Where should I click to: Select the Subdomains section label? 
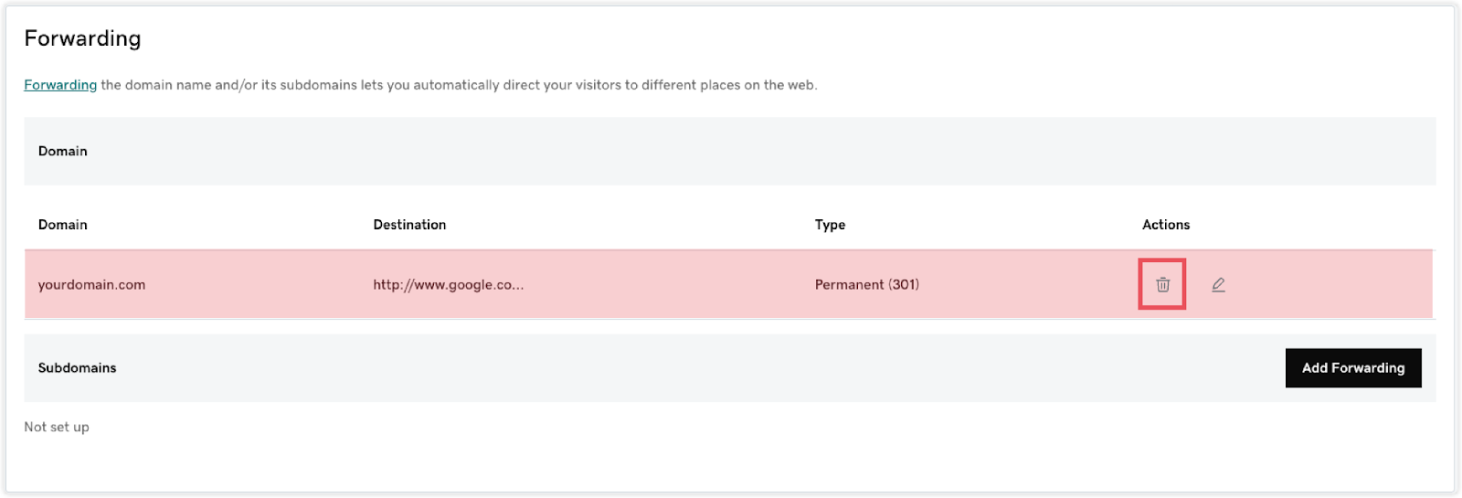tap(77, 367)
